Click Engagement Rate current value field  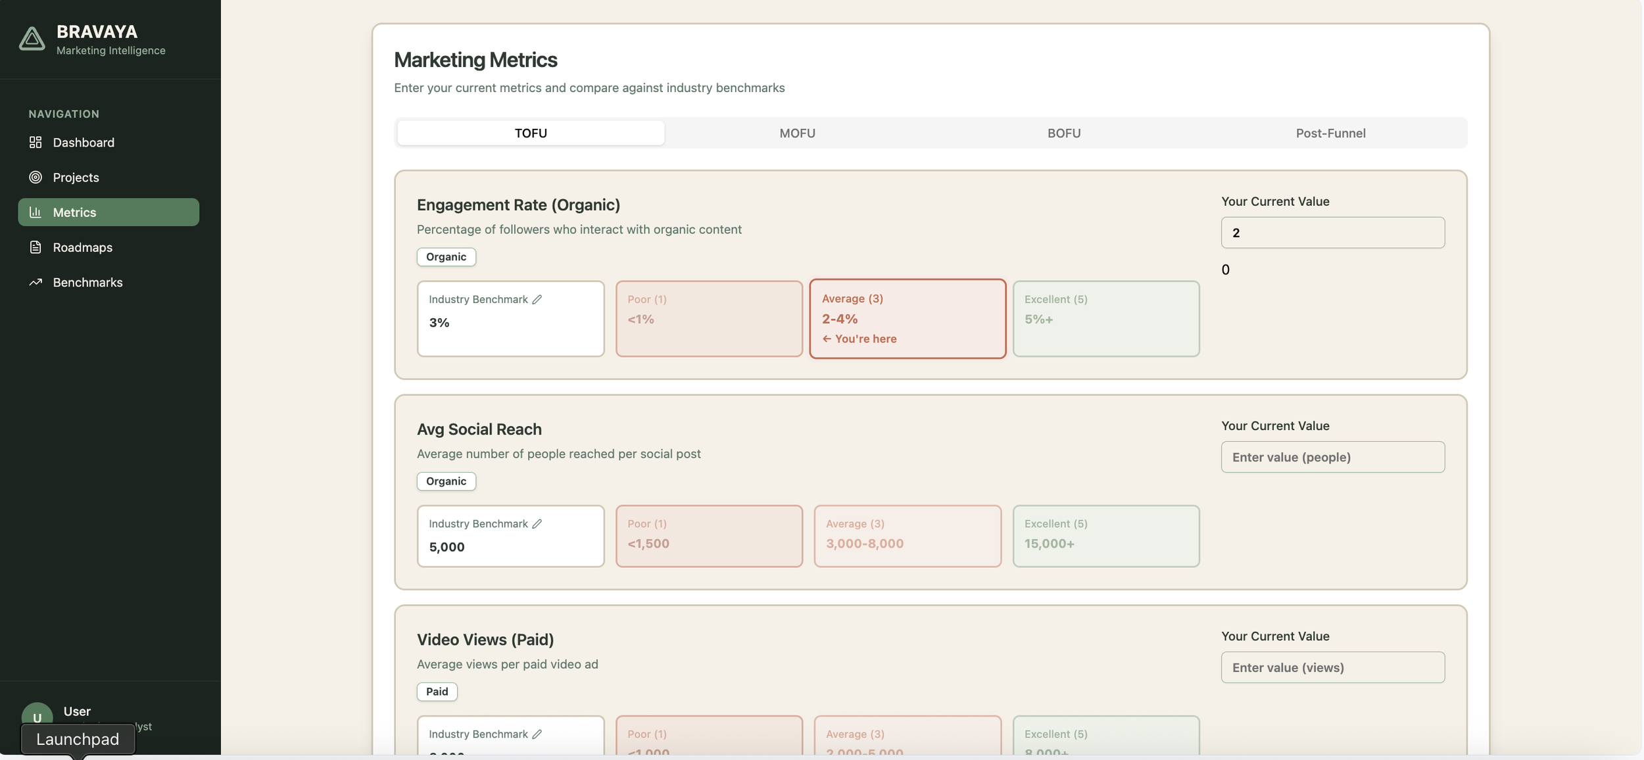coord(1332,233)
